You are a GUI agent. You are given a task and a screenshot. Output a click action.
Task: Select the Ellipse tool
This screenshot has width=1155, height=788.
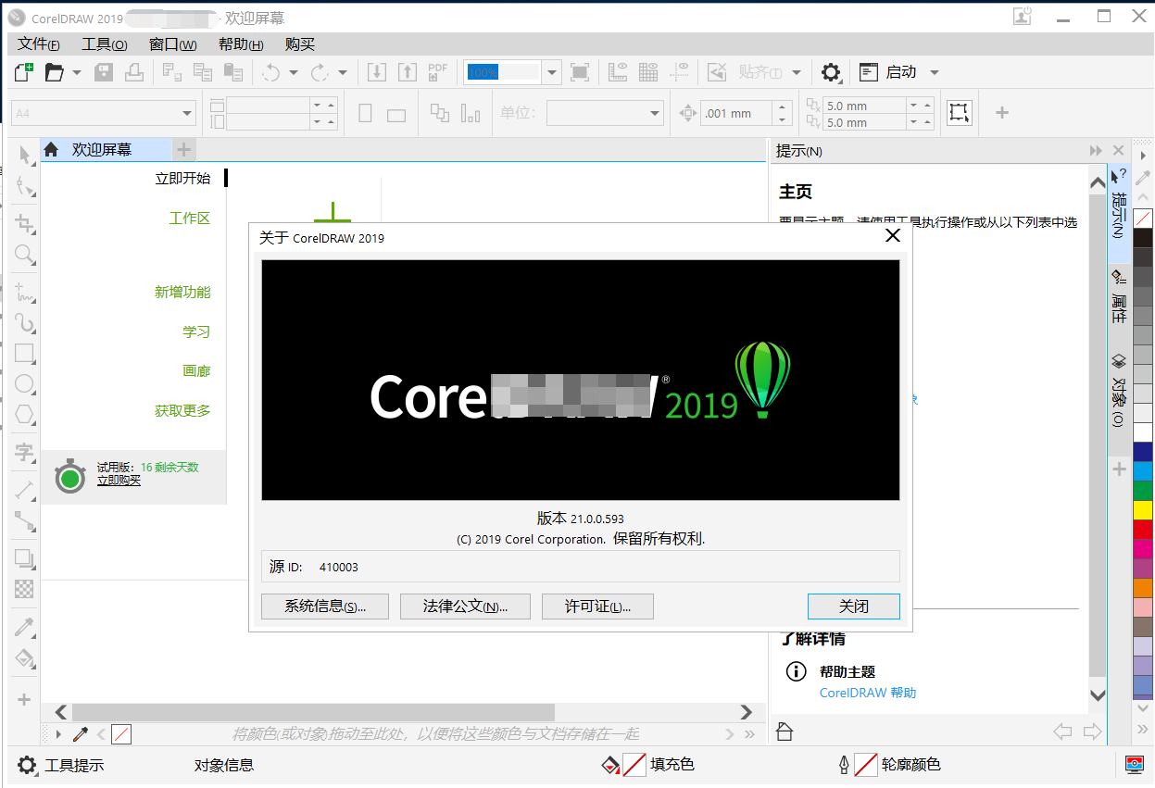click(x=22, y=383)
